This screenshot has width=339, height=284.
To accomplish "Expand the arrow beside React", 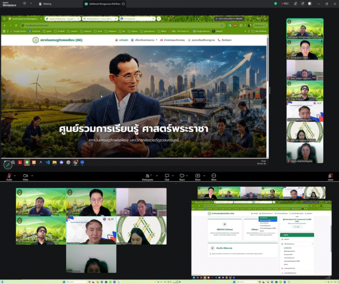I will [x=187, y=176].
